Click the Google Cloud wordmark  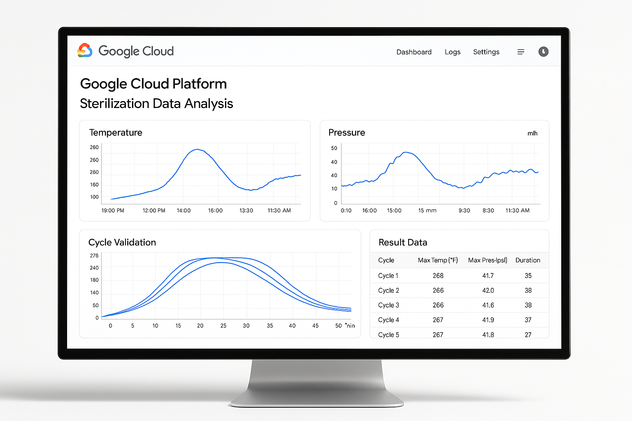pyautogui.click(x=136, y=51)
